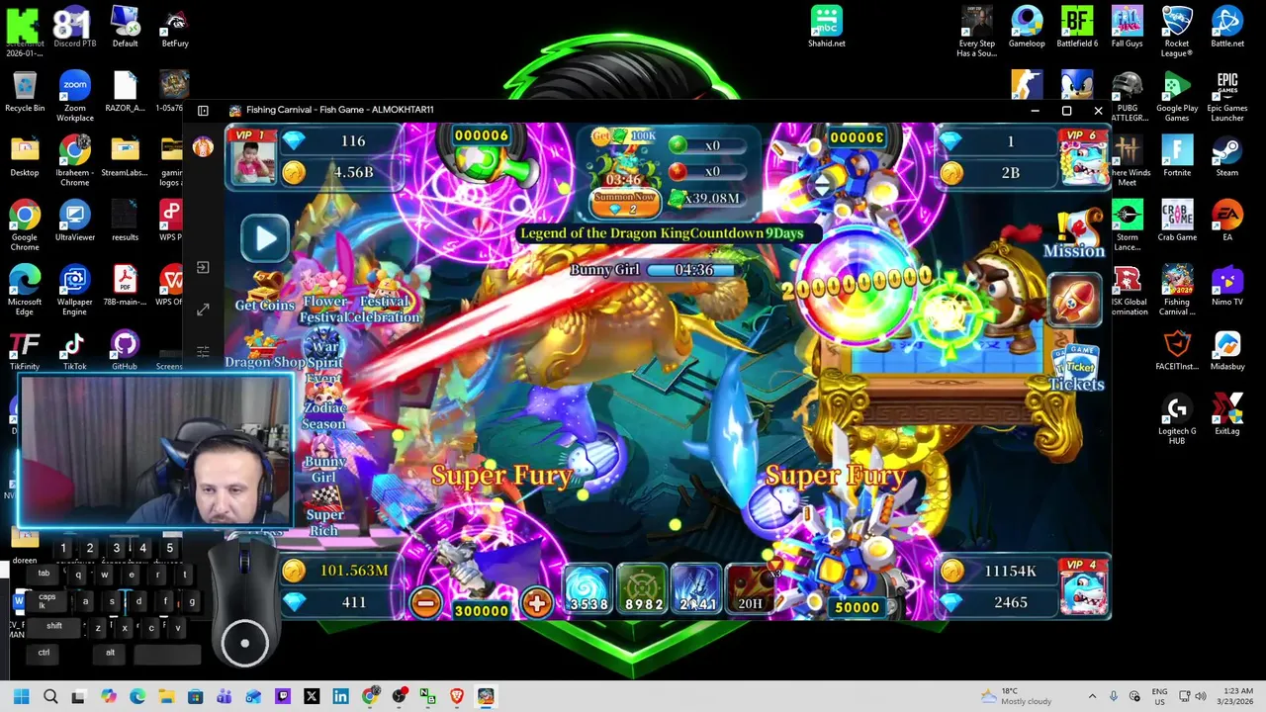The height and width of the screenshot is (712, 1266).
Task: Open GitHub desktop shortcut
Action: [x=125, y=350]
